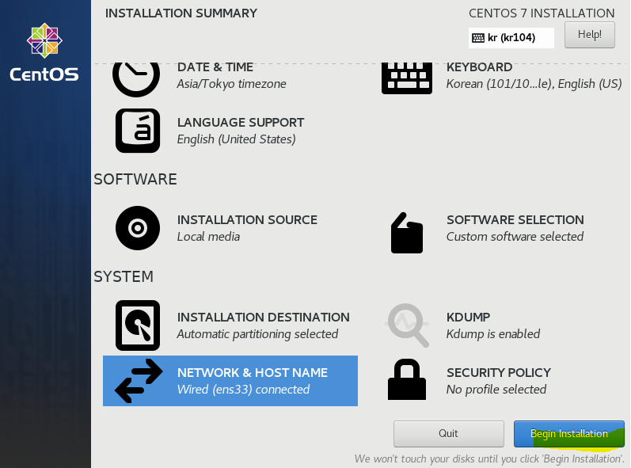Click the Software Selection package icon
The width and height of the screenshot is (631, 468).
coord(407,233)
